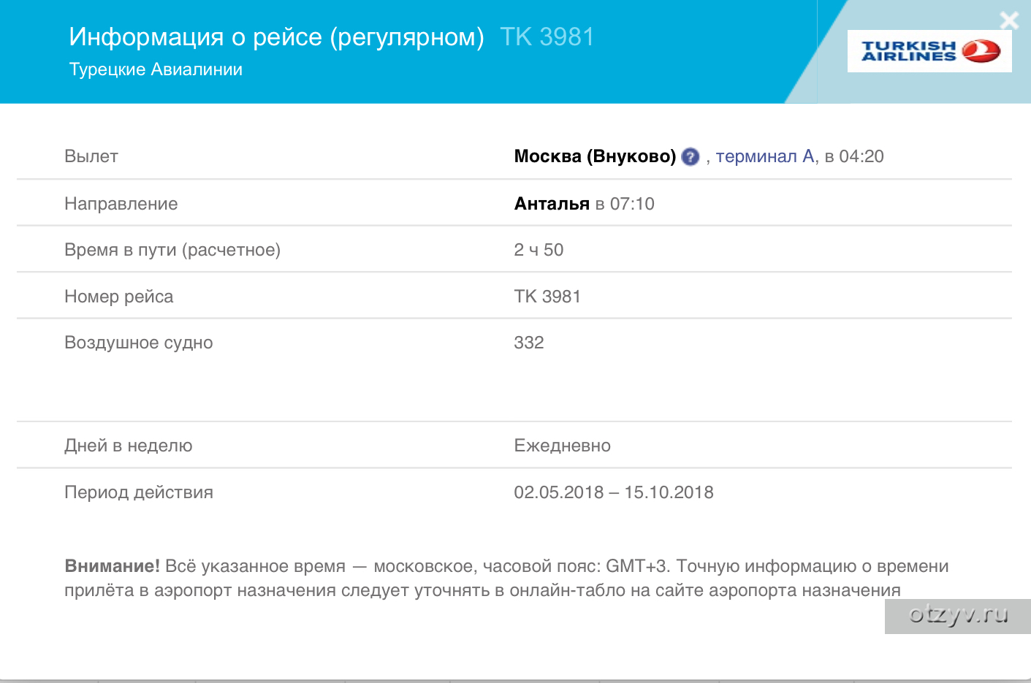Image resolution: width=1031 pixels, height=683 pixels.
Task: Select the travel time value 2 ч 50
Action: (539, 250)
